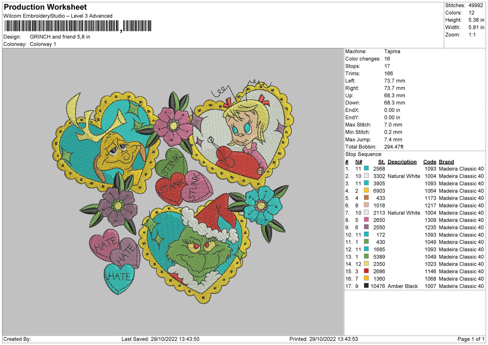This screenshot has width=488, height=345.
Task: Click the Stops value '17'
Action: tap(387, 66)
